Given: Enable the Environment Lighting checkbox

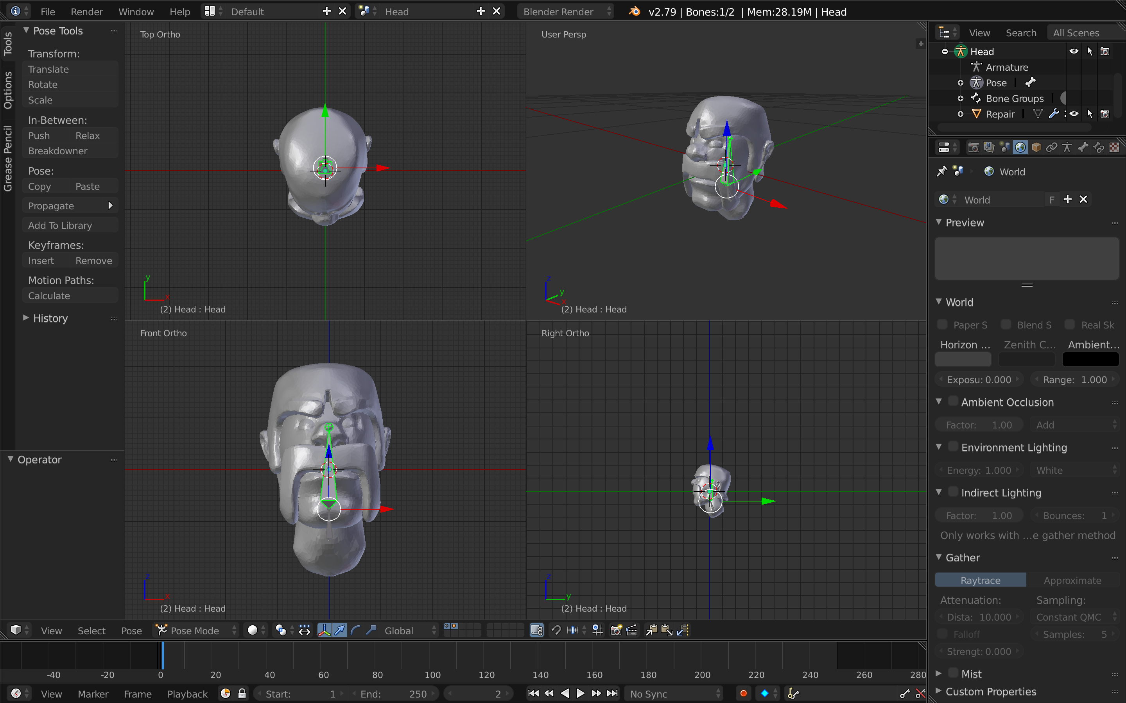Looking at the screenshot, I should [x=953, y=447].
